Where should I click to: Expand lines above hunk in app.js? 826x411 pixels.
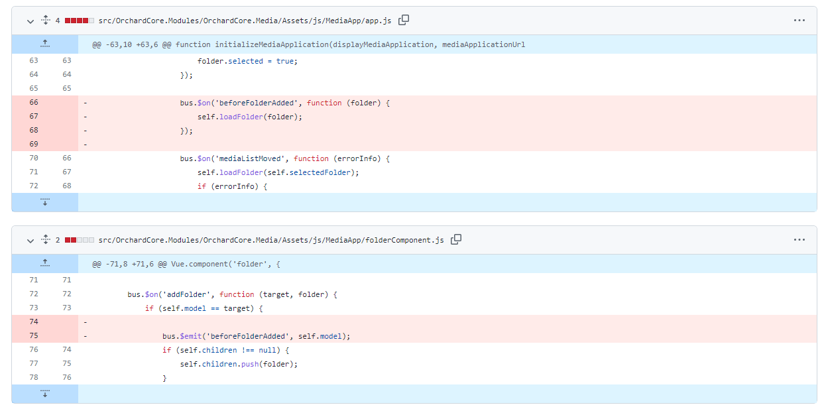tap(45, 44)
